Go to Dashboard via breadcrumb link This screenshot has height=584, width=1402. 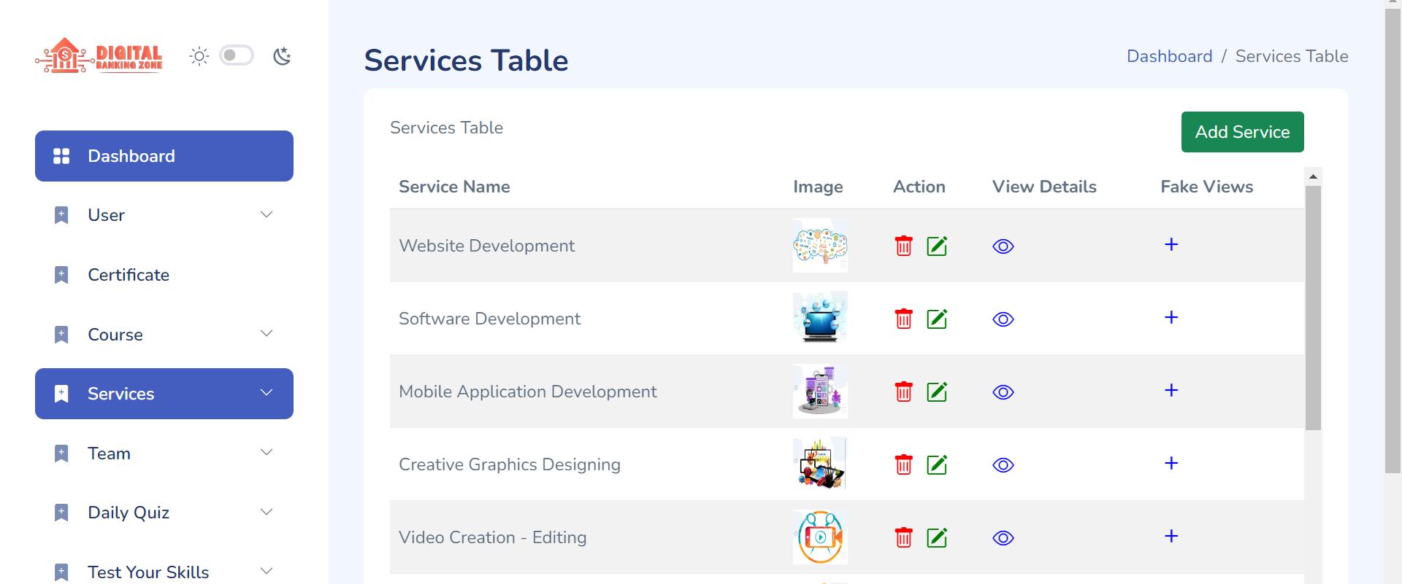point(1169,56)
